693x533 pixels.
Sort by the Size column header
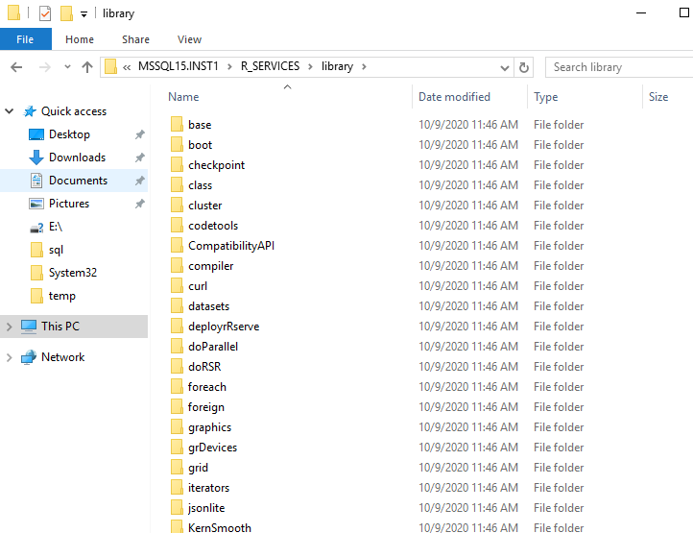[x=658, y=96]
